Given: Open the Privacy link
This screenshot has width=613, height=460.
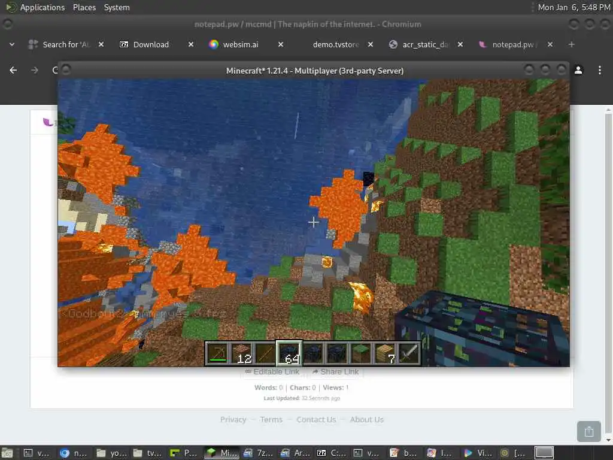Looking at the screenshot, I should coord(233,419).
